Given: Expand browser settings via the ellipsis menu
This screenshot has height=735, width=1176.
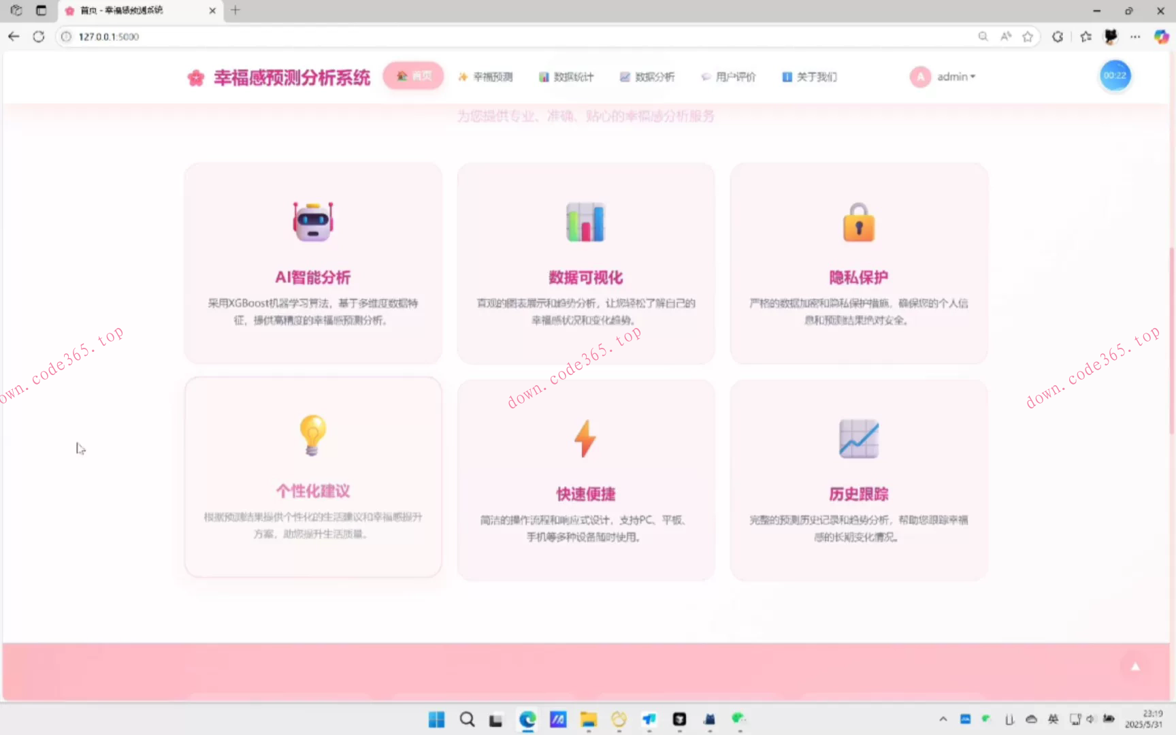Looking at the screenshot, I should coord(1134,37).
